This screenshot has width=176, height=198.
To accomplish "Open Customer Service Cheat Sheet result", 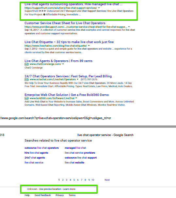I will tap(65, 23).
